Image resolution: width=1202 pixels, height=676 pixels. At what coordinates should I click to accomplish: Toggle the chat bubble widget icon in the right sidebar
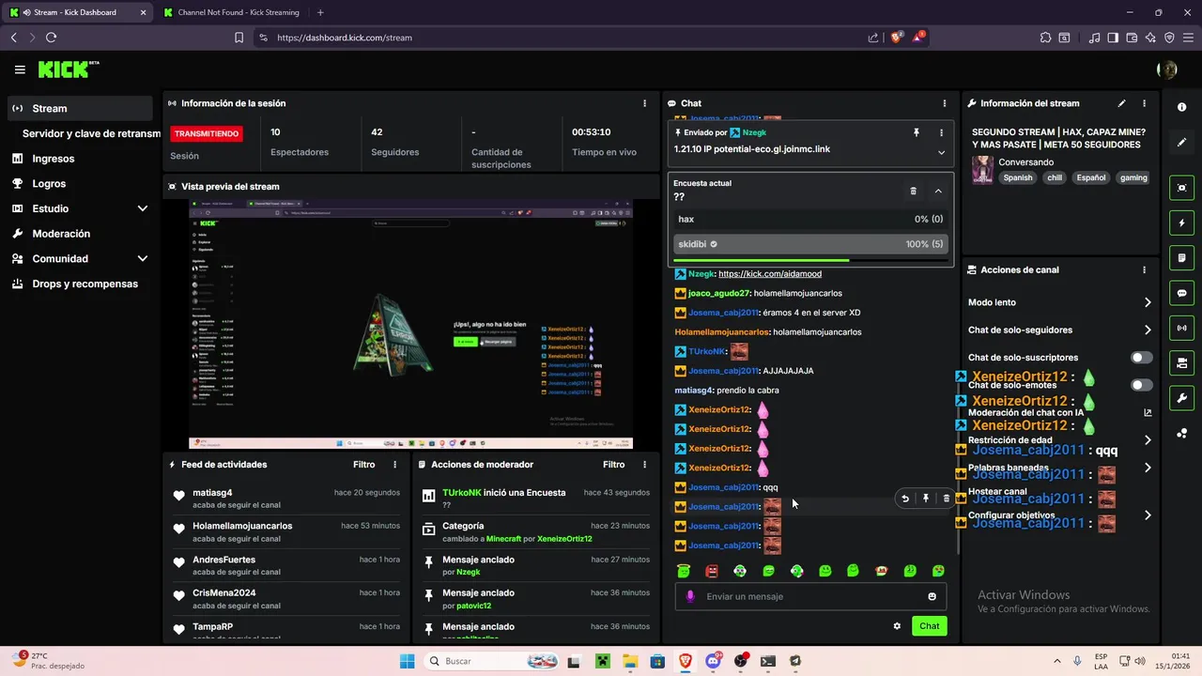[1181, 293]
